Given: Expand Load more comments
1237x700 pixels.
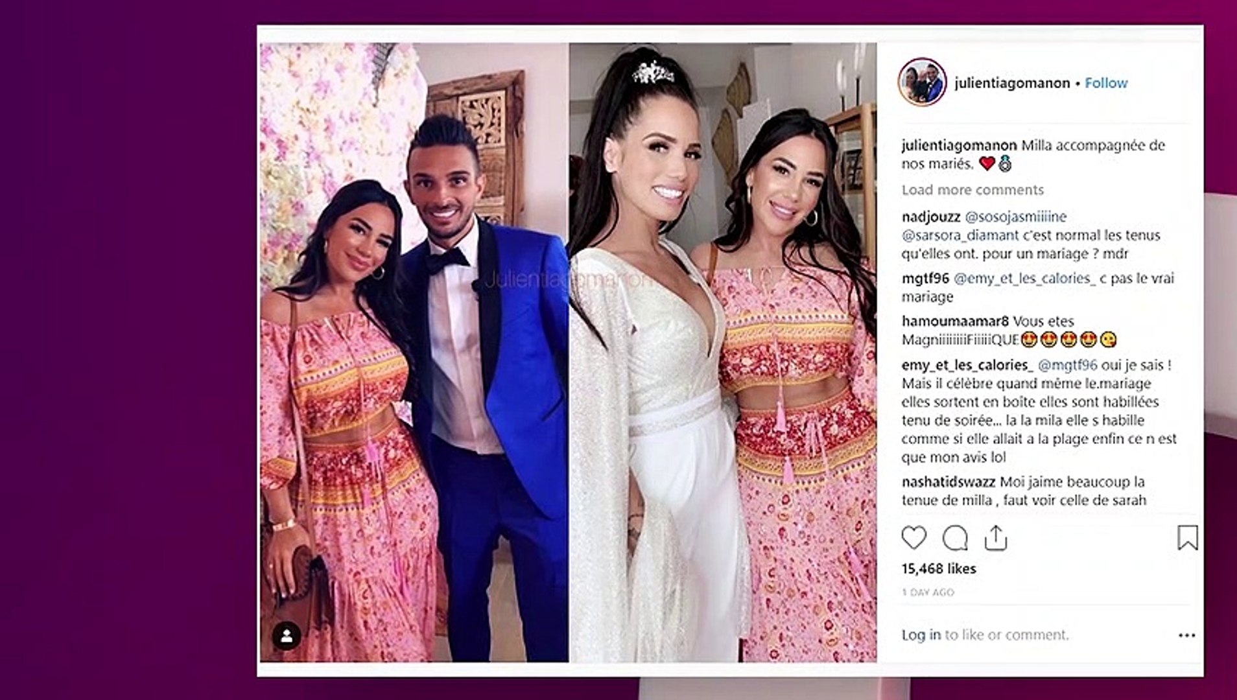Looking at the screenshot, I should click(972, 190).
